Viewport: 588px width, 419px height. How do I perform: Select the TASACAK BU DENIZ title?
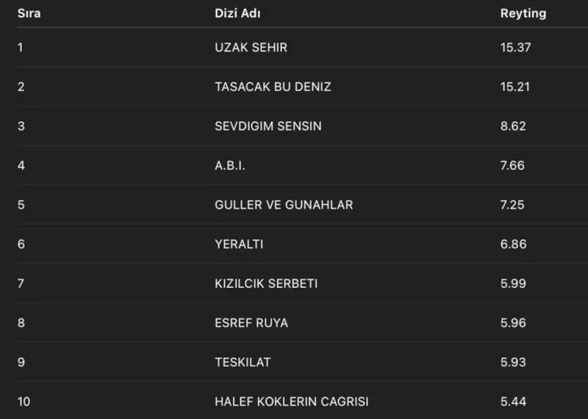click(x=273, y=87)
